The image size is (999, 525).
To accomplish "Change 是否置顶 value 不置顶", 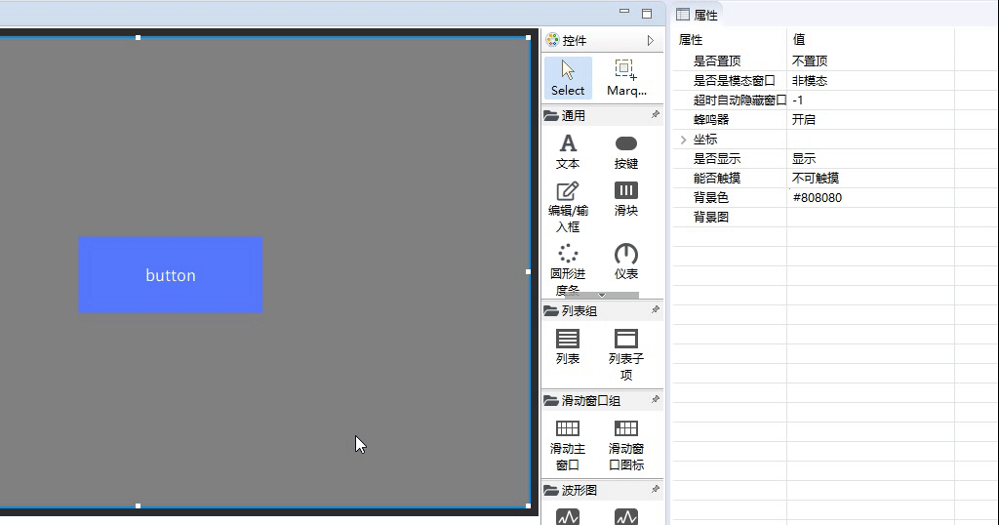I will [810, 61].
